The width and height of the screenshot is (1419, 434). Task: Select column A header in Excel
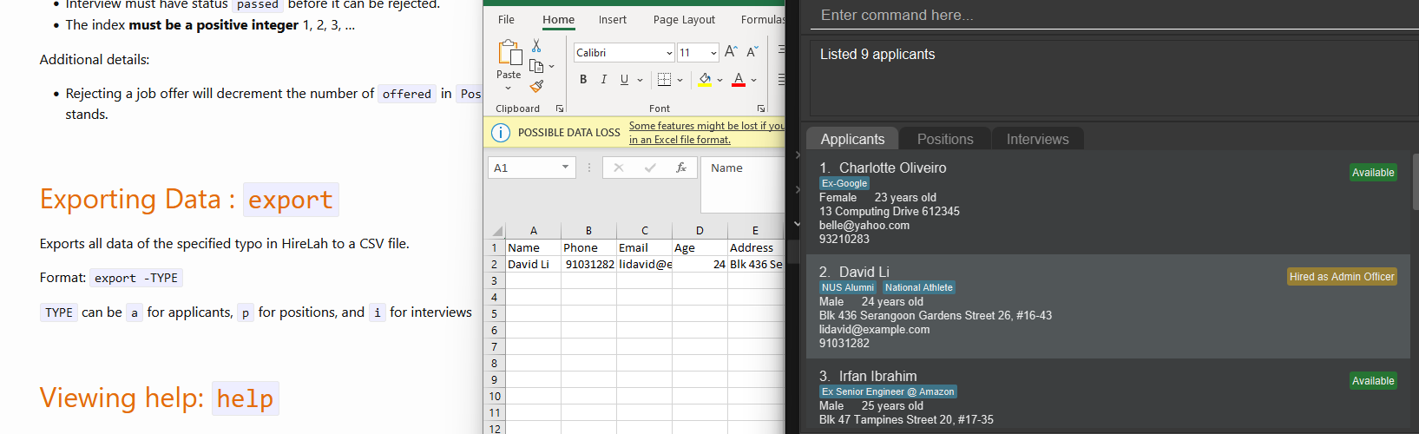click(x=533, y=231)
